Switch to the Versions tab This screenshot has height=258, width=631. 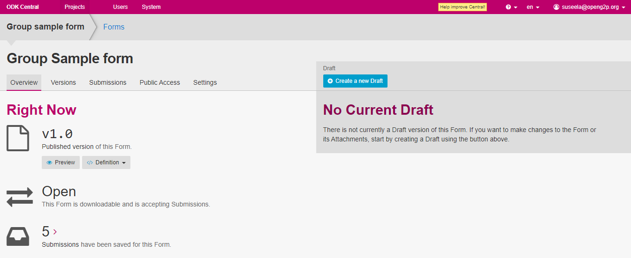tap(63, 82)
